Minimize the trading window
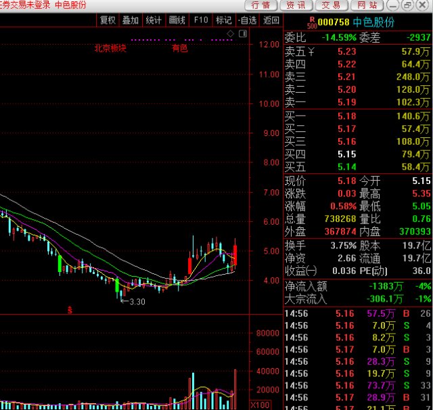This screenshot has width=433, height=410. pyautogui.click(x=392, y=5)
